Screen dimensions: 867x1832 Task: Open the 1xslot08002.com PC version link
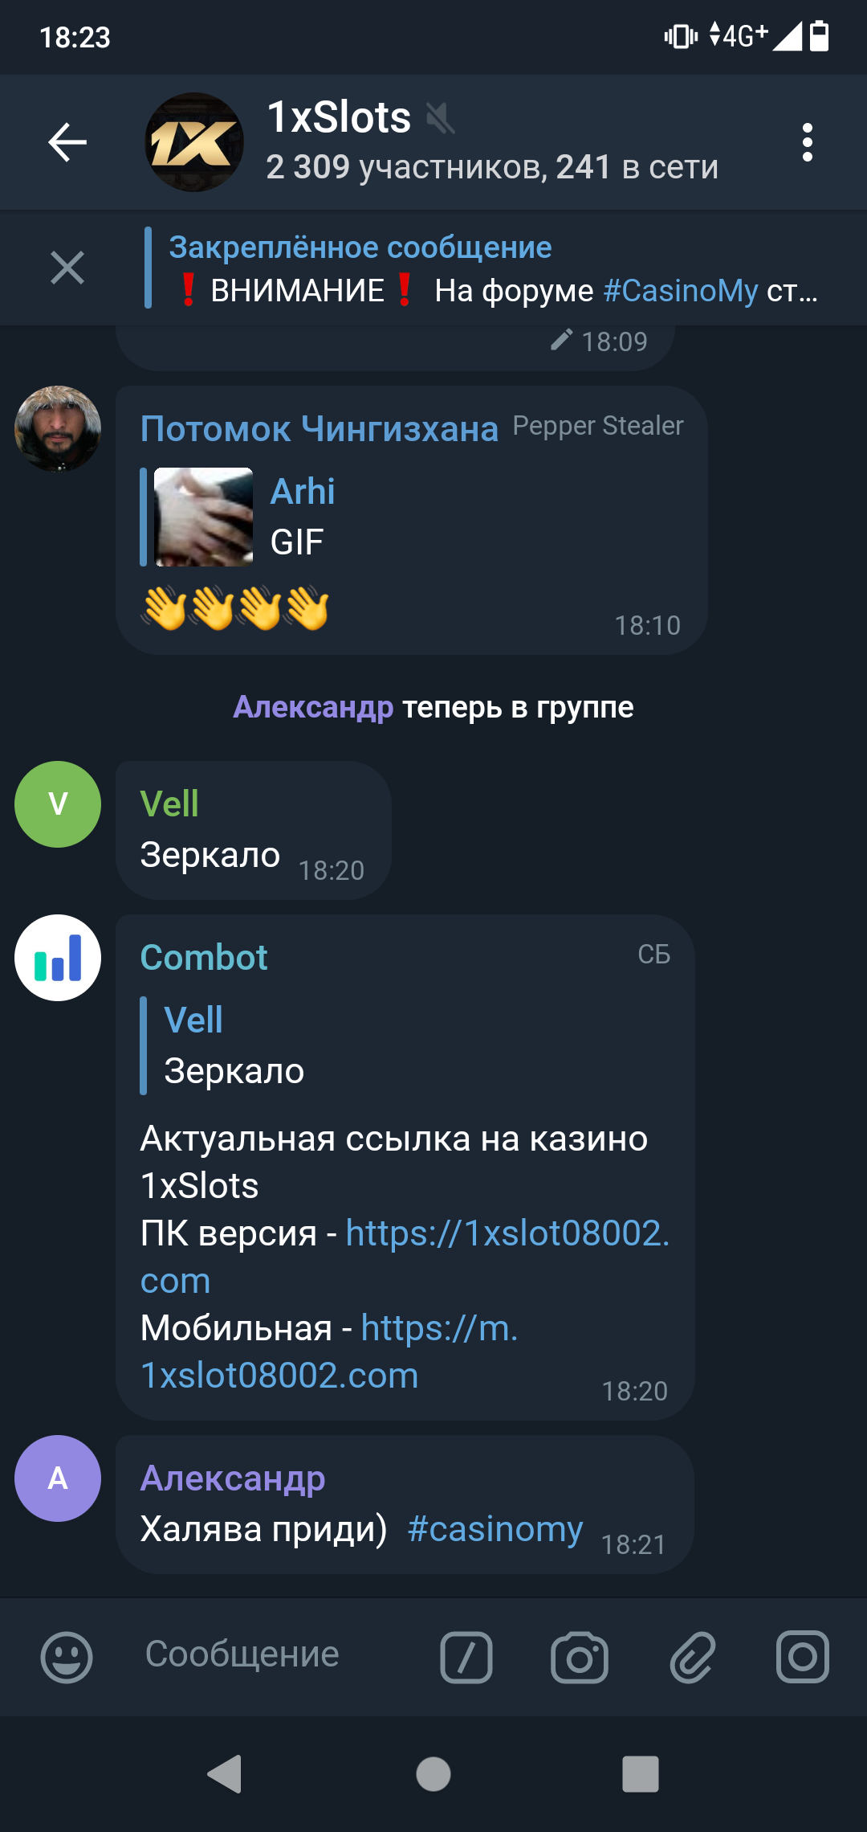[x=405, y=1256]
